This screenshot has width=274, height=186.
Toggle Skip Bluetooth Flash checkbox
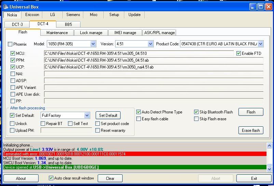pos(196,112)
